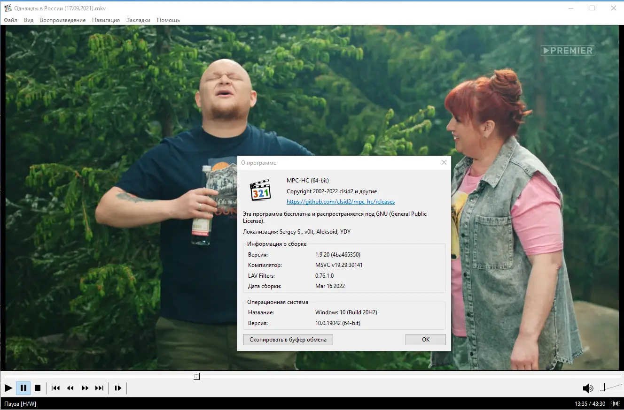Click the Fast Forward icon
The height and width of the screenshot is (410, 624).
pos(85,388)
